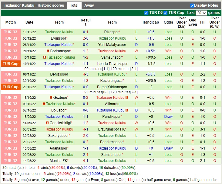The image size is (222, 184).
Task: Click the 2-4 score against Samsunspor
Action: pyautogui.click(x=86, y=155)
